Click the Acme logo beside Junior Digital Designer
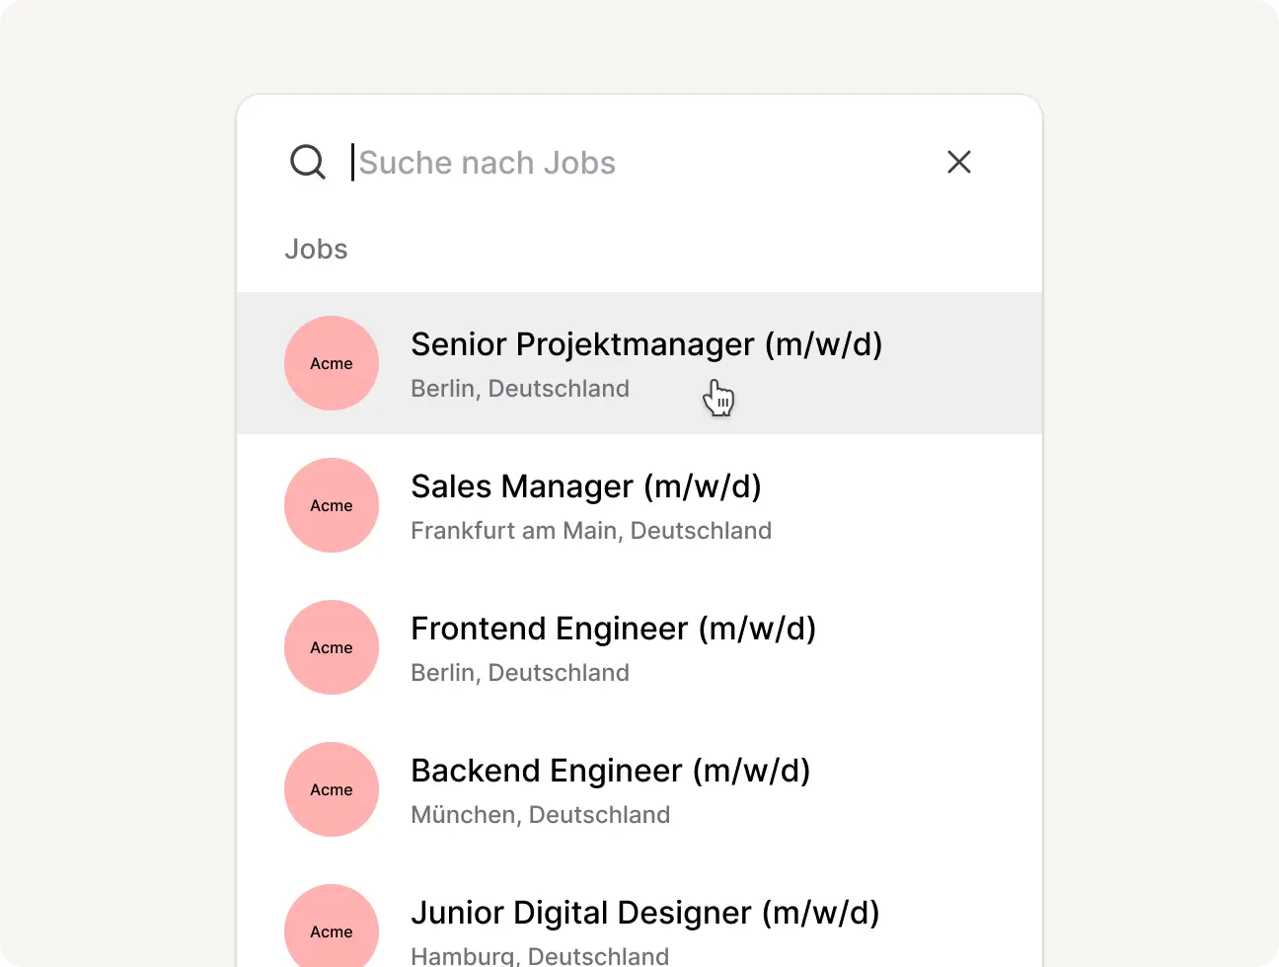1279x967 pixels. (332, 926)
